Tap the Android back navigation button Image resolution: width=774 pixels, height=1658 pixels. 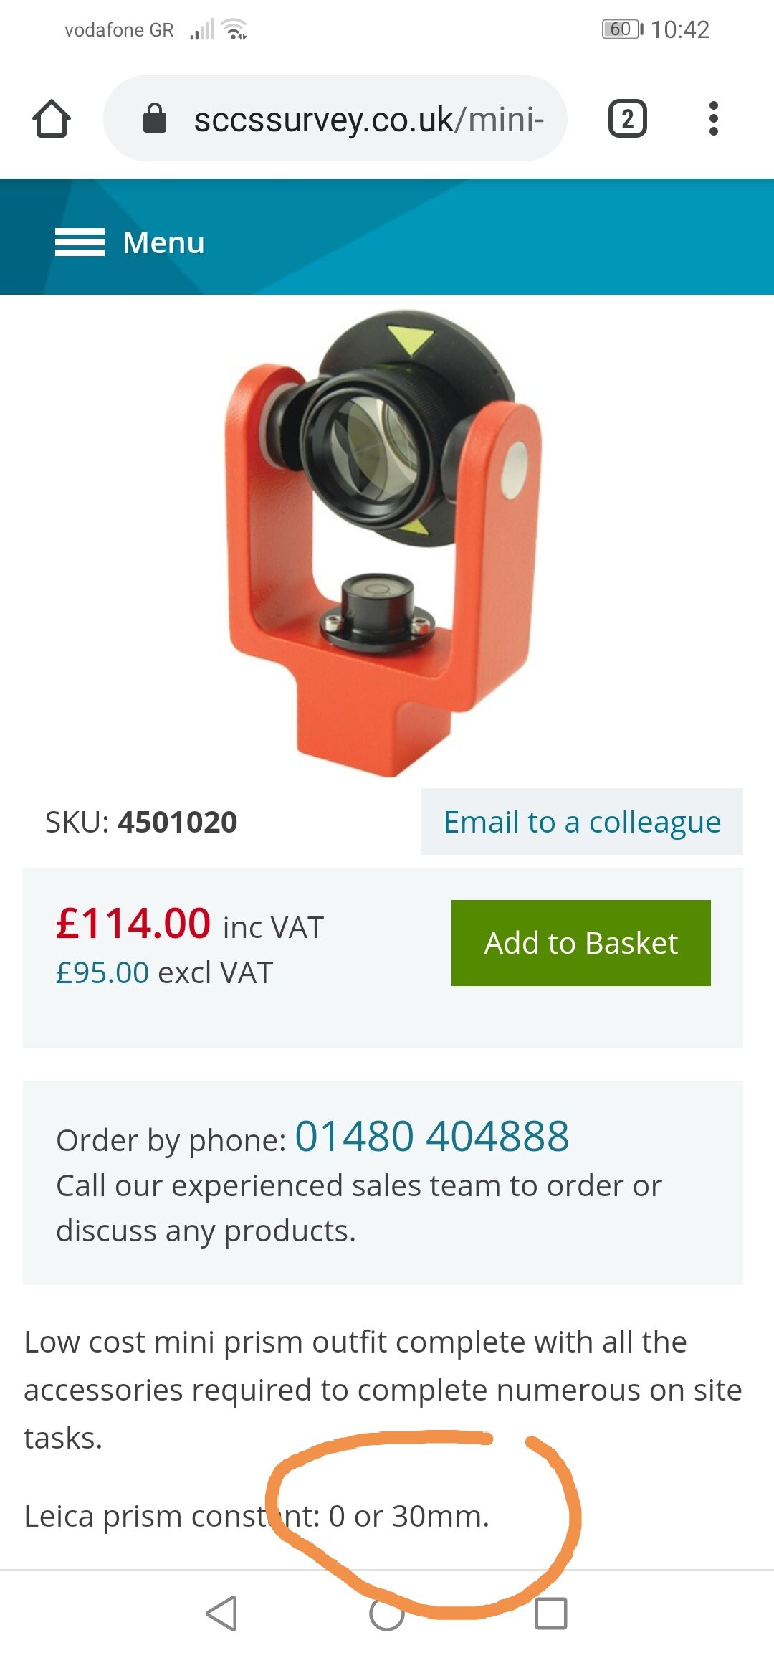[221, 1614]
